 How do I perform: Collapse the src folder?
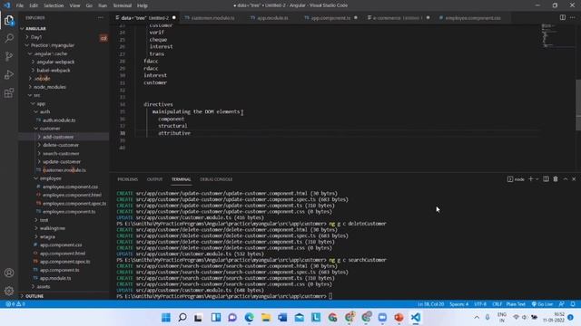pos(36,95)
